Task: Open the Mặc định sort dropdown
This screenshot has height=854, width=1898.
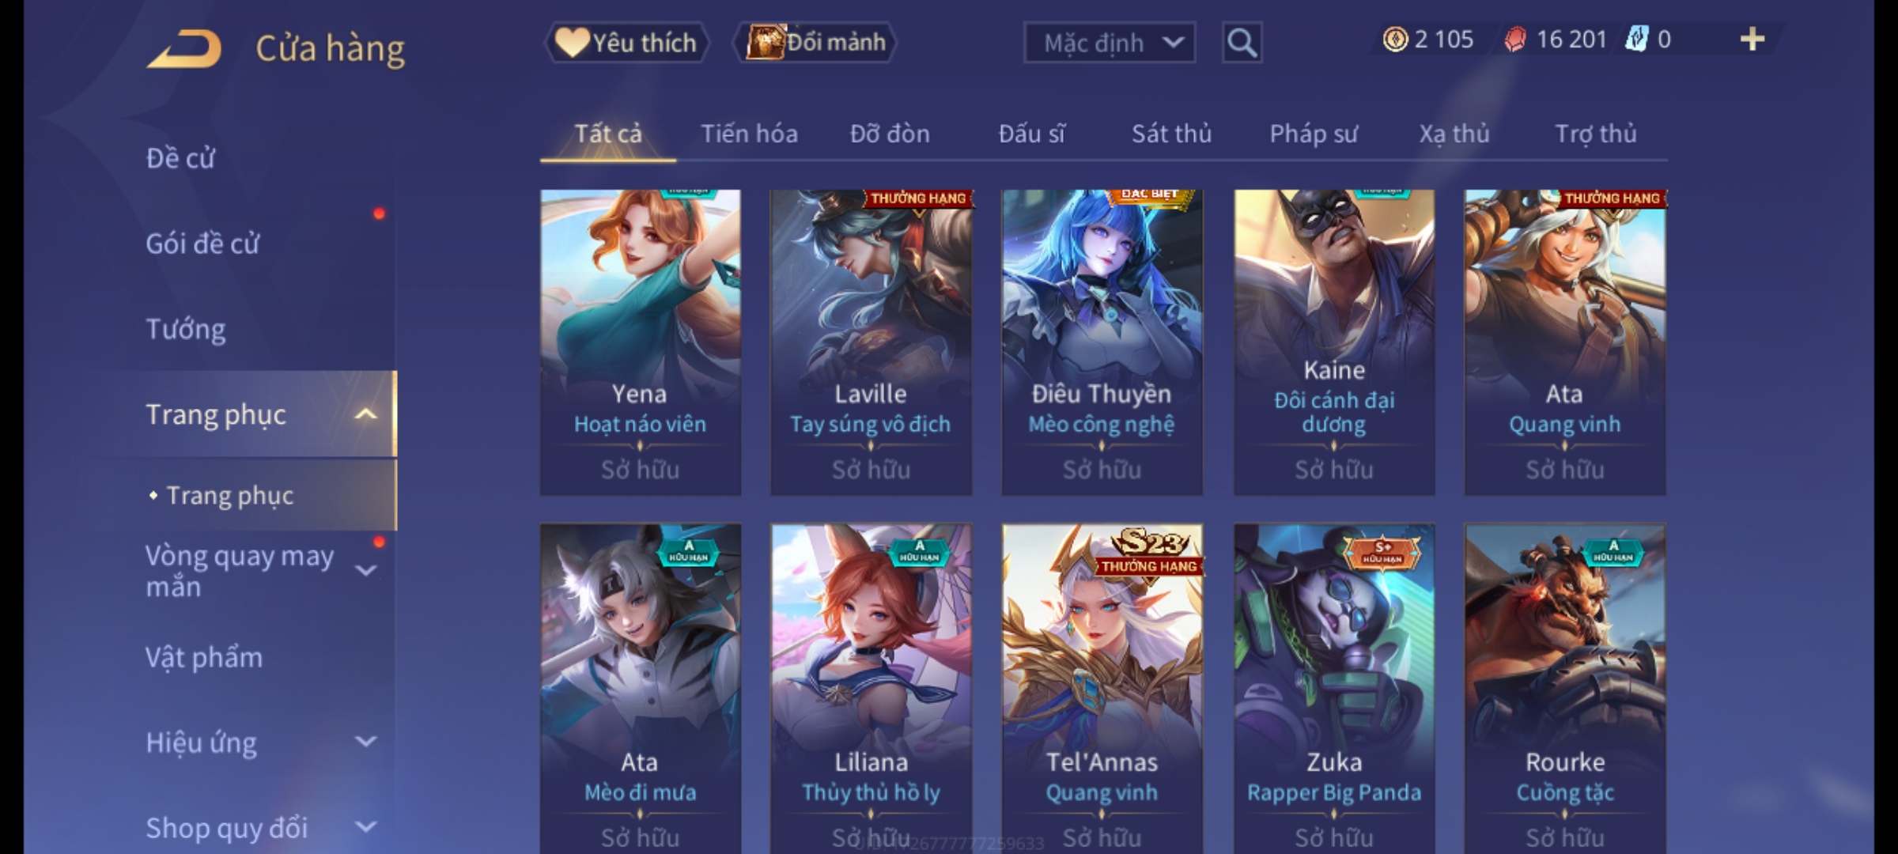Action: click(x=1109, y=43)
